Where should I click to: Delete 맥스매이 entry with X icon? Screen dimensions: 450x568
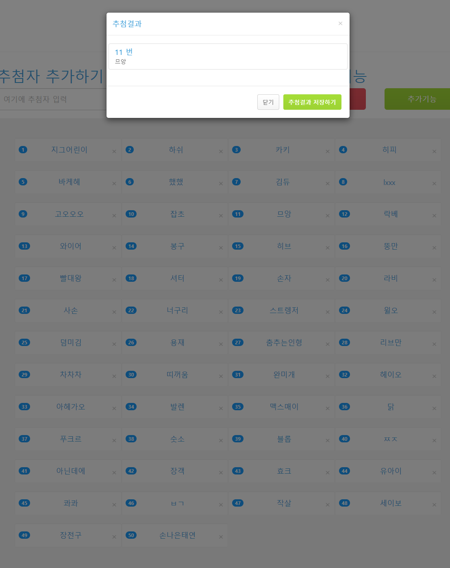[327, 409]
